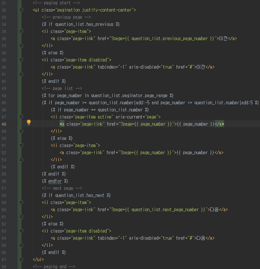Click the highlighted opening '<a' tag on line 48

pos(62,124)
